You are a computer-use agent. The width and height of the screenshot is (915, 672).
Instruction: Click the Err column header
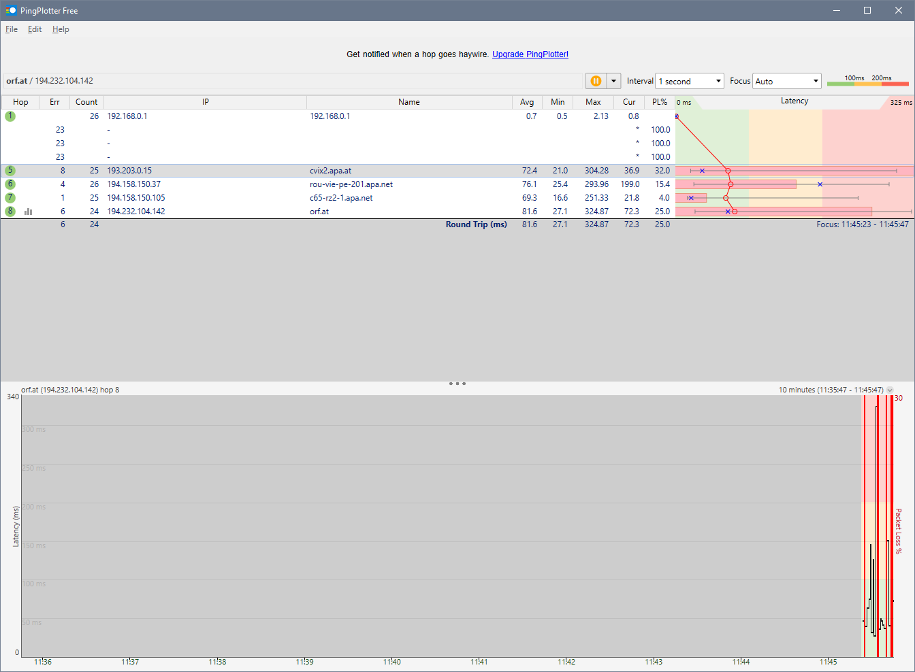[54, 102]
